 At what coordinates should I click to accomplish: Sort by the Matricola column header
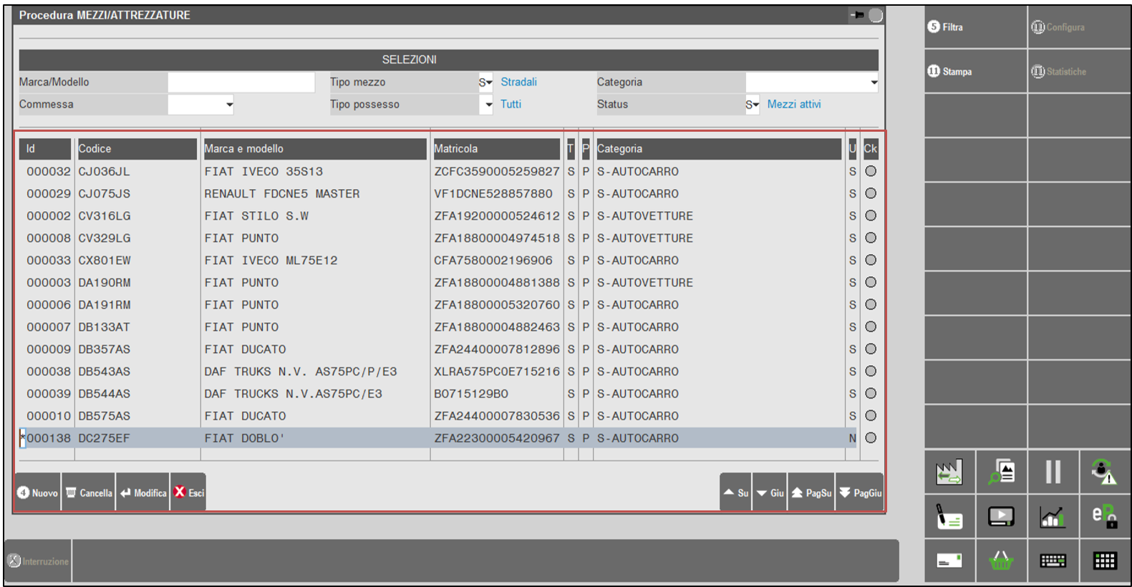tap(496, 149)
